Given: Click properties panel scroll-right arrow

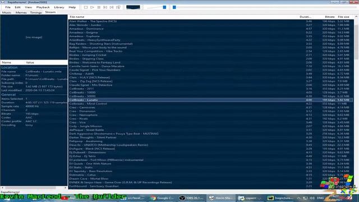Looking at the screenshot, I should tap(66, 188).
